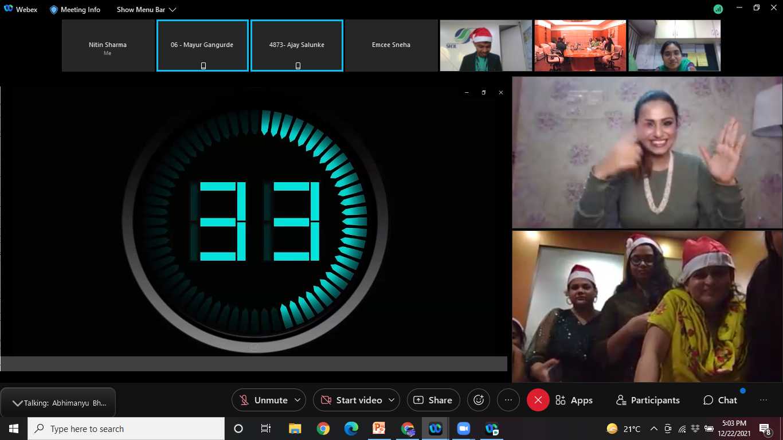Select conference room video thumbnail
This screenshot has height=440, width=783.
(x=580, y=45)
